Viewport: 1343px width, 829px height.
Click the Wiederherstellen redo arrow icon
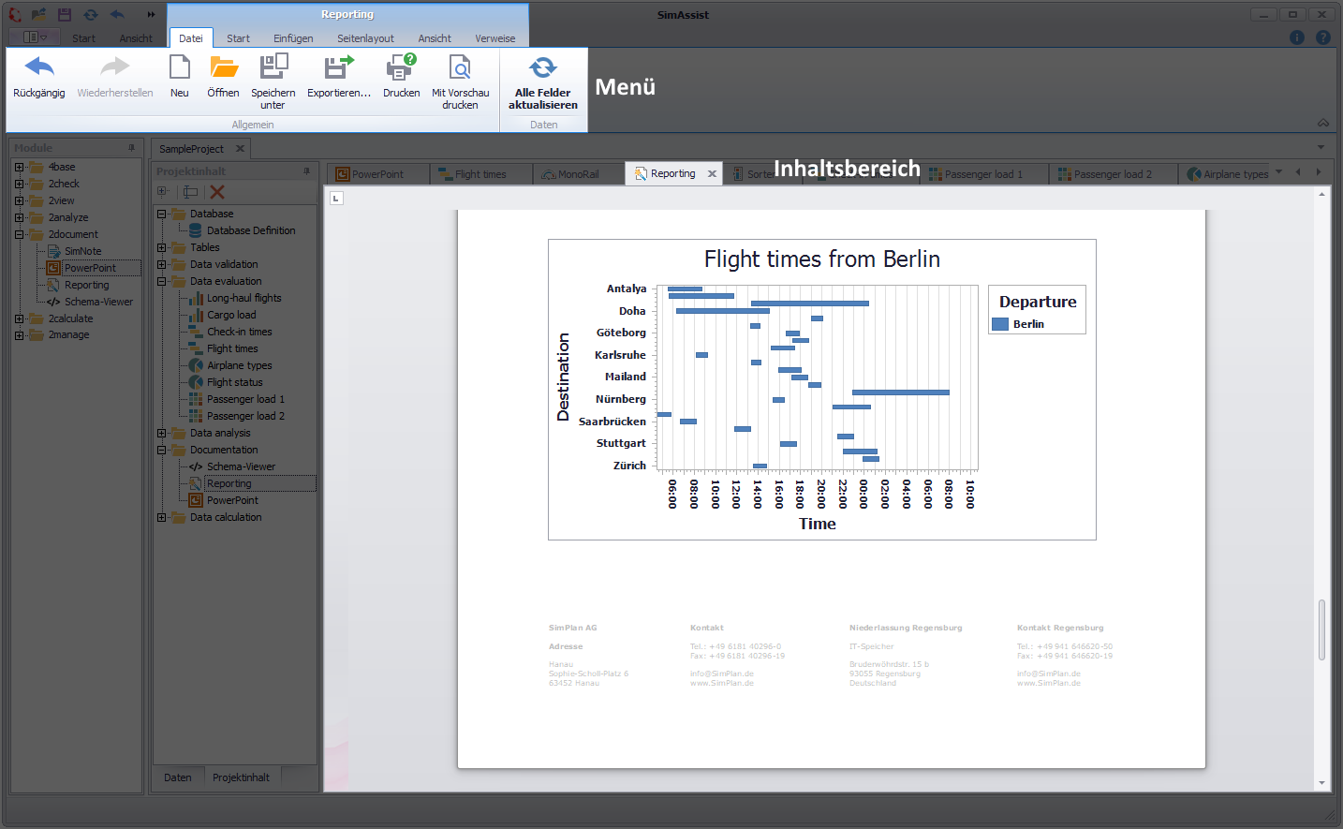pyautogui.click(x=115, y=67)
